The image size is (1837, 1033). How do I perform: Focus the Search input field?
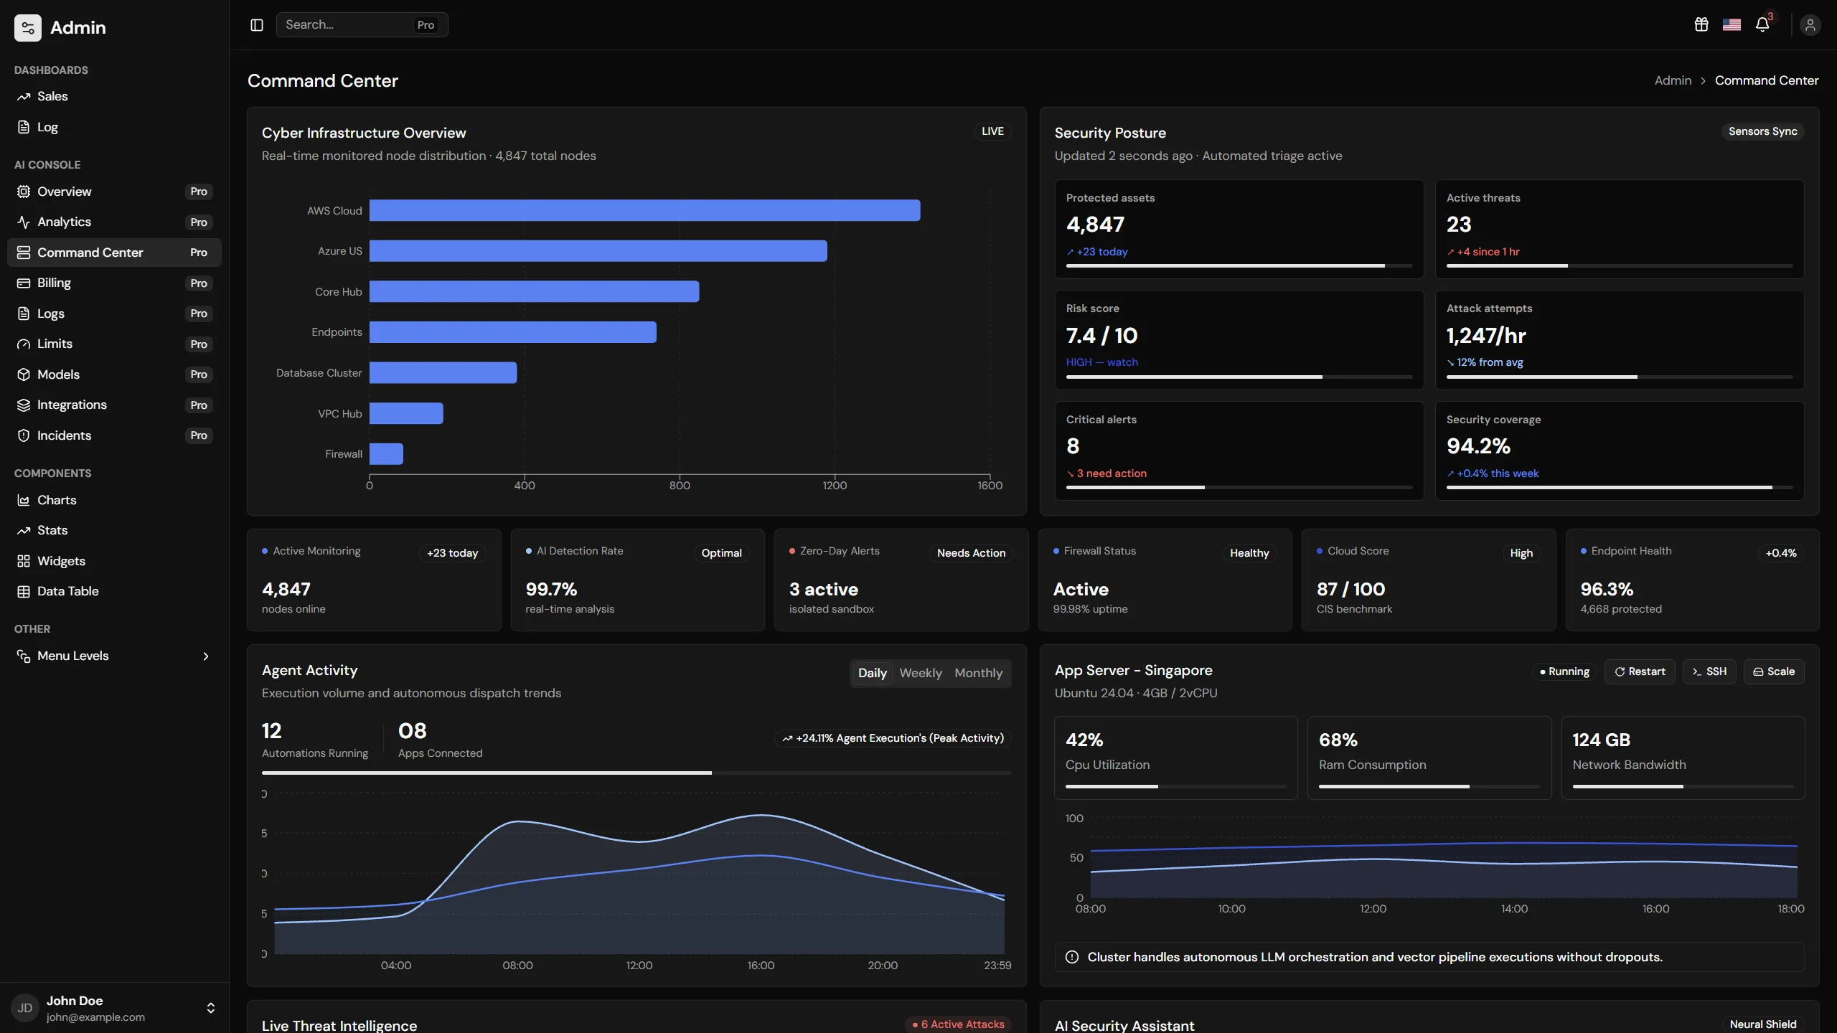(x=362, y=24)
